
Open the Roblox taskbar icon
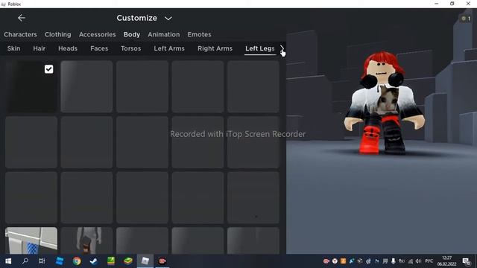145,261
